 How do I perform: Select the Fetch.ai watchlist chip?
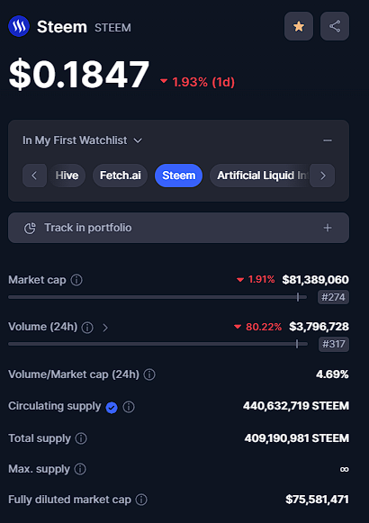coord(121,176)
